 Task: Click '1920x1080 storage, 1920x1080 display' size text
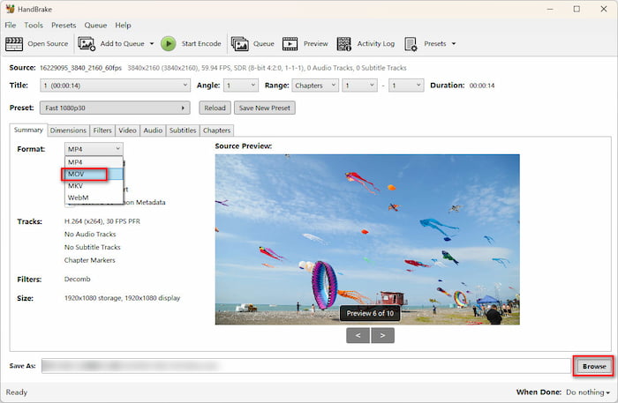(122, 298)
